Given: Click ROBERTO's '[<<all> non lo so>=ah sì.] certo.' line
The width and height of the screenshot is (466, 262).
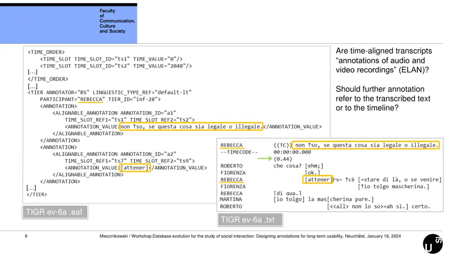Looking at the screenshot, I should (x=378, y=207).
